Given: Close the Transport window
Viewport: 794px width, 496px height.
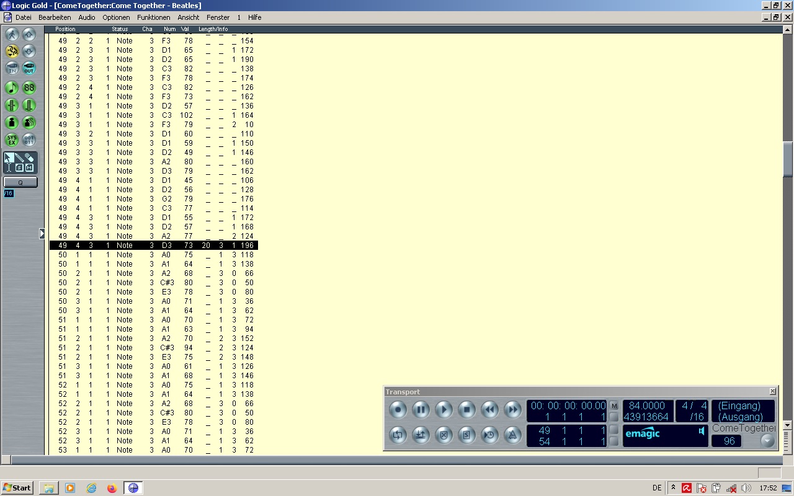Looking at the screenshot, I should (772, 391).
